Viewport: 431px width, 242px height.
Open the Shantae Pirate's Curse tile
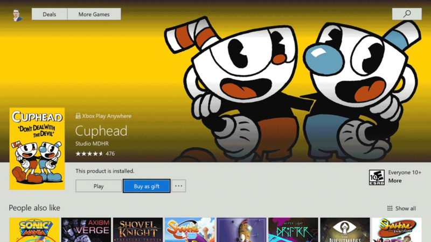click(397, 230)
